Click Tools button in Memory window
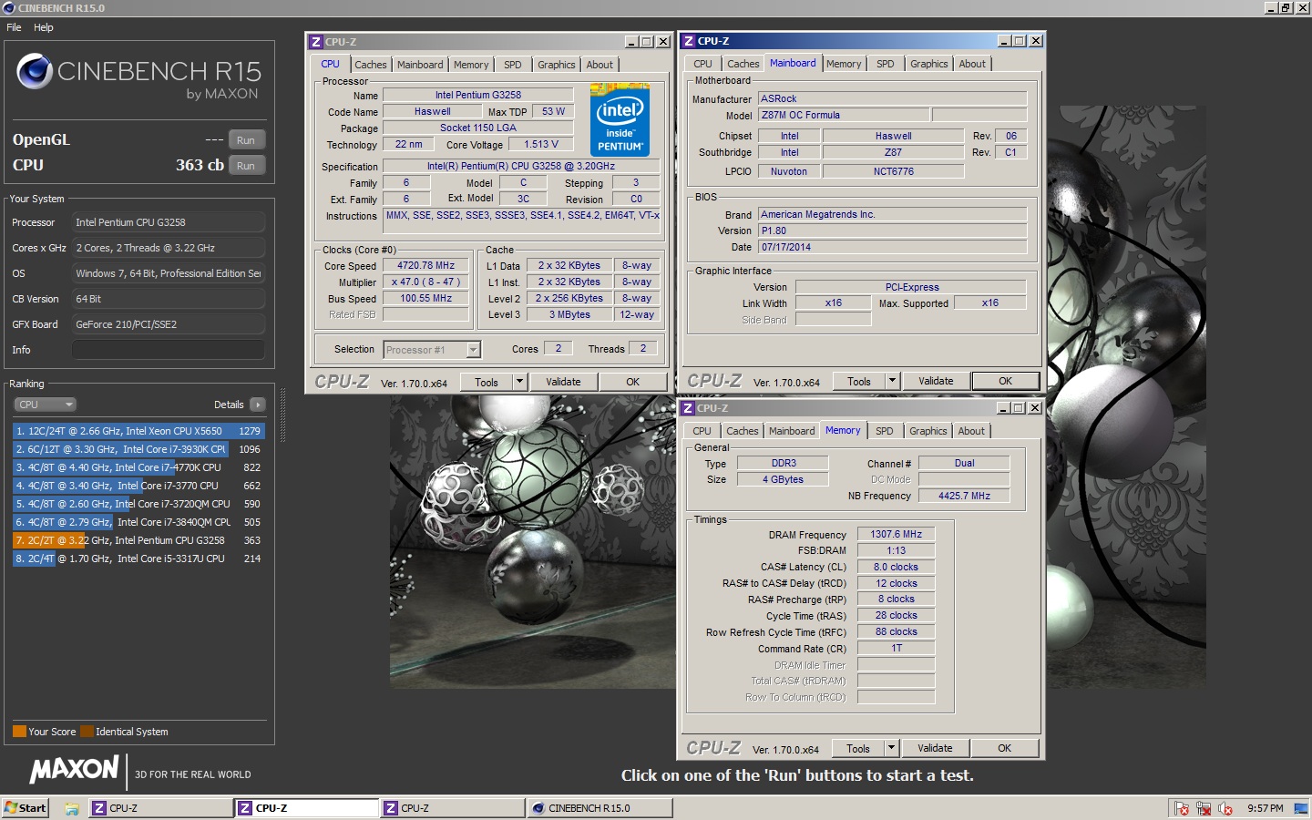The image size is (1312, 820). (858, 748)
